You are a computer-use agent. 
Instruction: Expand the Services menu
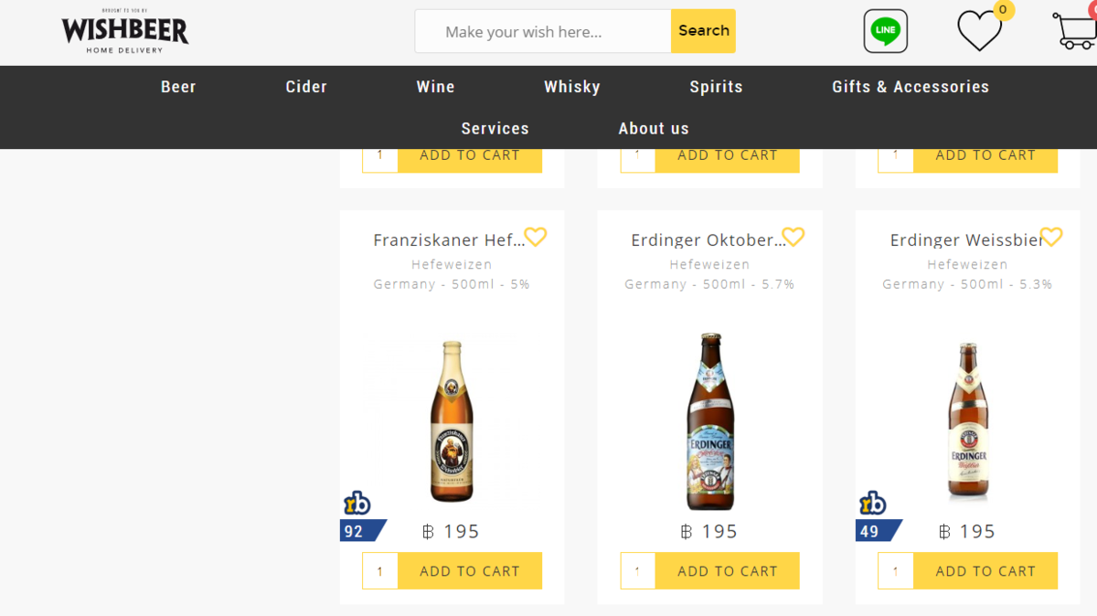pos(495,129)
